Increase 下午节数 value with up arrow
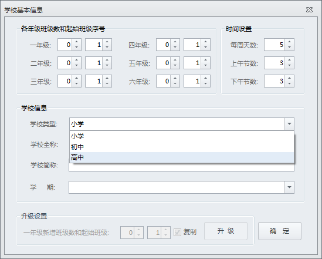The height and width of the screenshot is (259, 322). pyautogui.click(x=289, y=78)
